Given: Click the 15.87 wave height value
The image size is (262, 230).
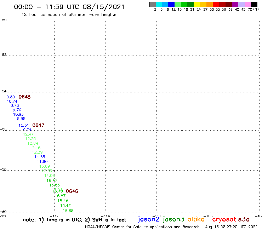Looking at the screenshot, I should [x=60, y=196].
